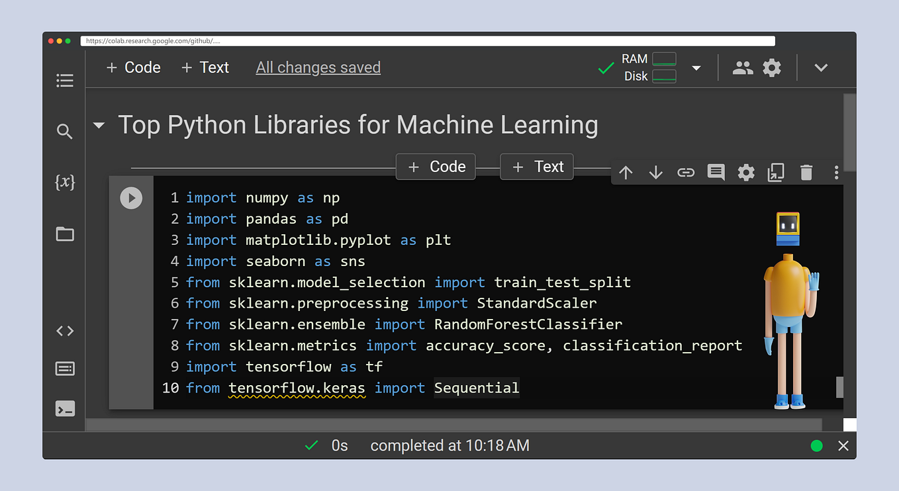This screenshot has width=899, height=491.
Task: Launch the terminal from the sidebar
Action: click(64, 408)
